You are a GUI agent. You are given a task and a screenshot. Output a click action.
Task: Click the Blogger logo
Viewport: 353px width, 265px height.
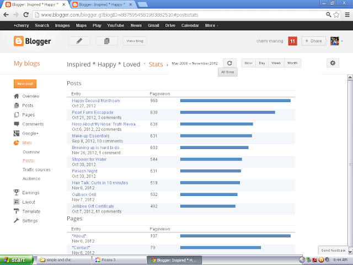click(33, 41)
